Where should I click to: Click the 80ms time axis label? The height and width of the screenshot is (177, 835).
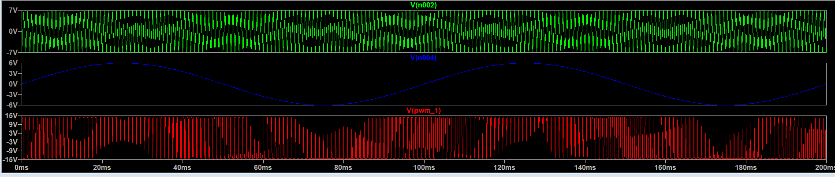(x=343, y=168)
